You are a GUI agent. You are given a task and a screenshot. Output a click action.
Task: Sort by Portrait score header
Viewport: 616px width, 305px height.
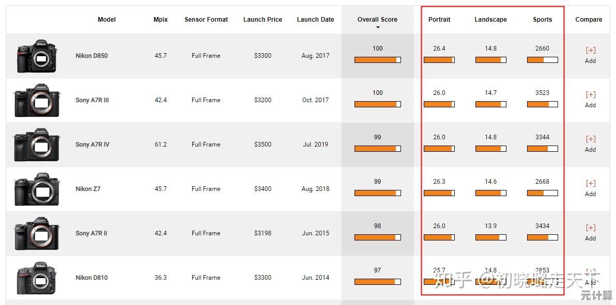tap(439, 20)
